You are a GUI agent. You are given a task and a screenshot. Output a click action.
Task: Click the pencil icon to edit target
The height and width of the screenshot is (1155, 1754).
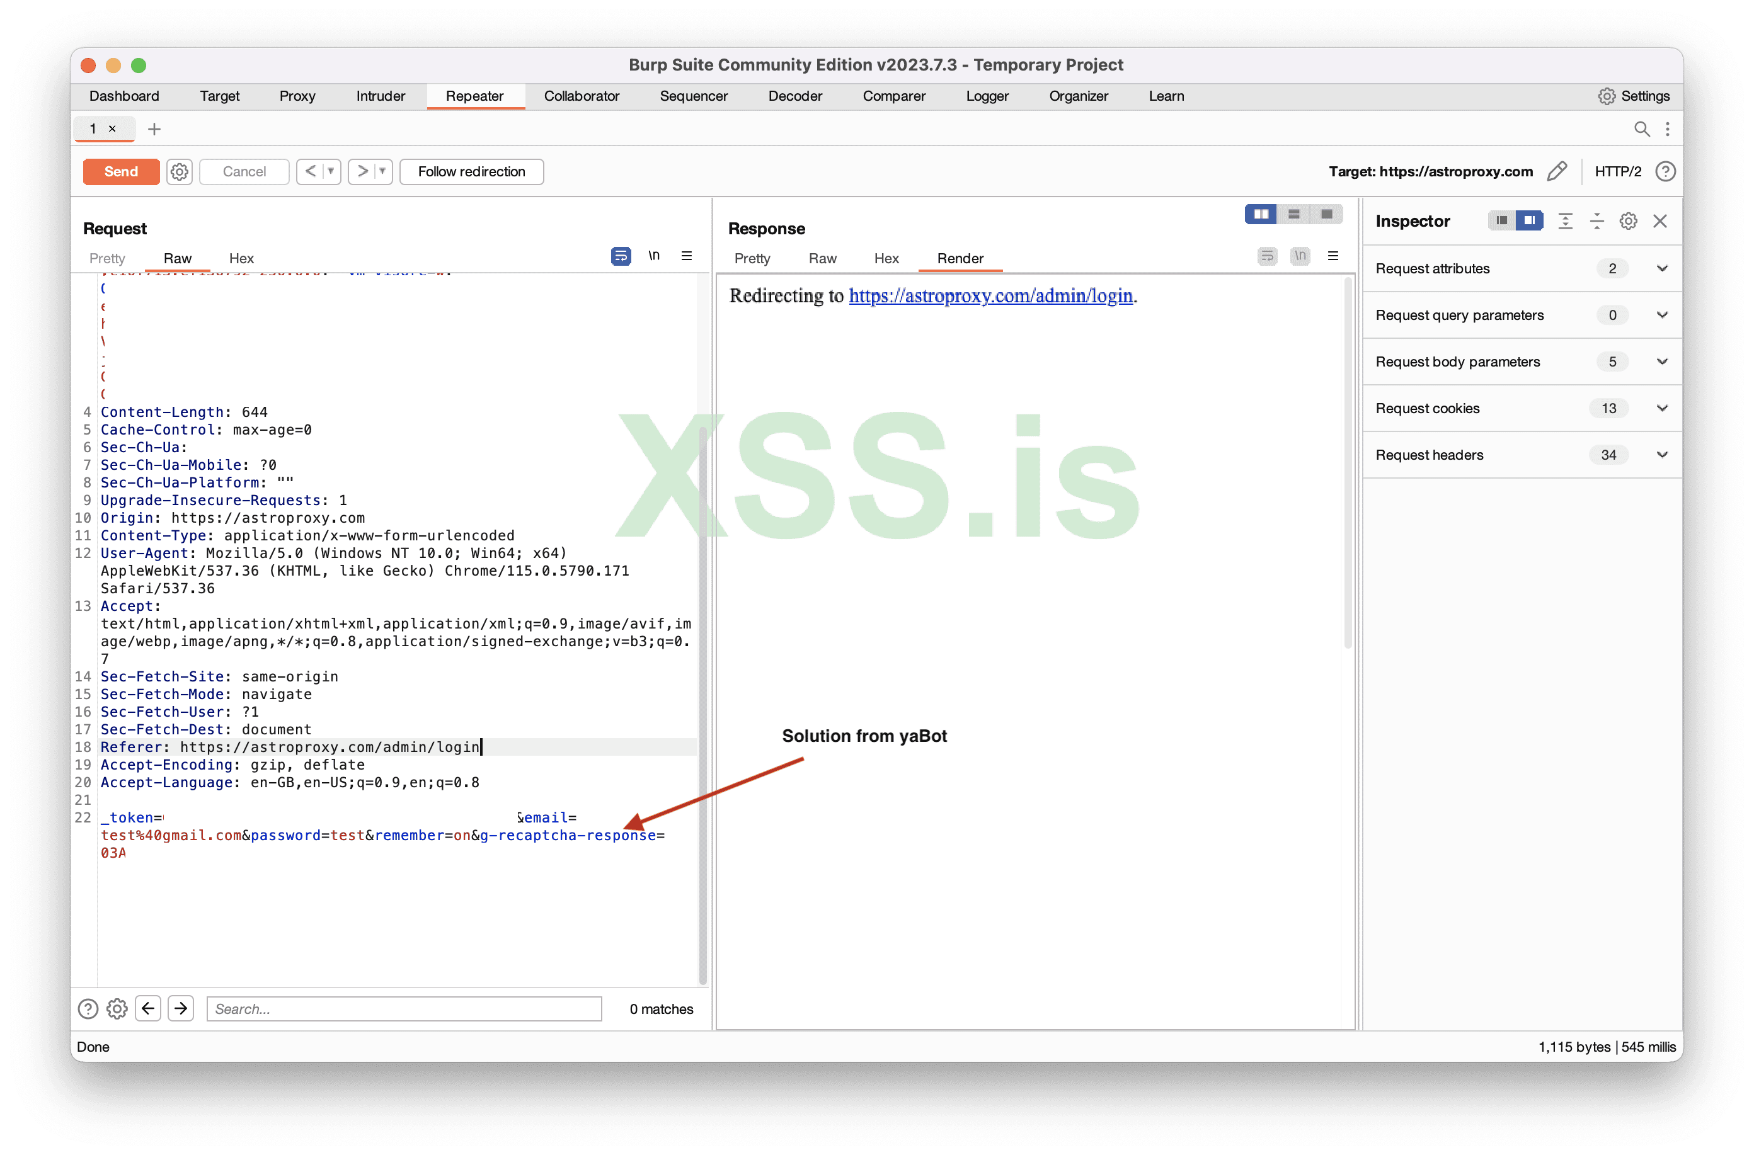pos(1557,172)
